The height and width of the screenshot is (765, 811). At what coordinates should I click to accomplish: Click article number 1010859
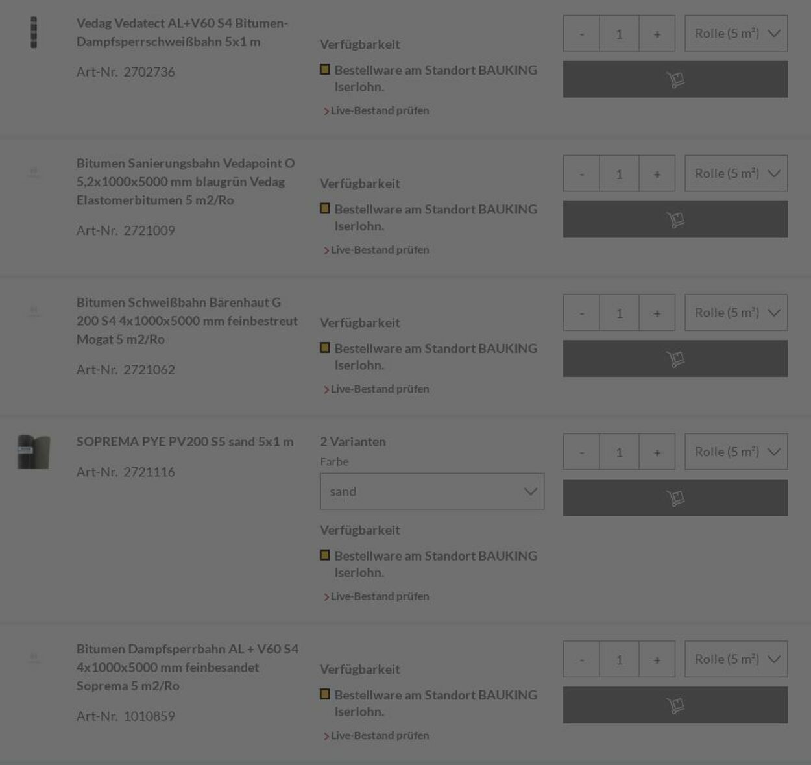[149, 716]
